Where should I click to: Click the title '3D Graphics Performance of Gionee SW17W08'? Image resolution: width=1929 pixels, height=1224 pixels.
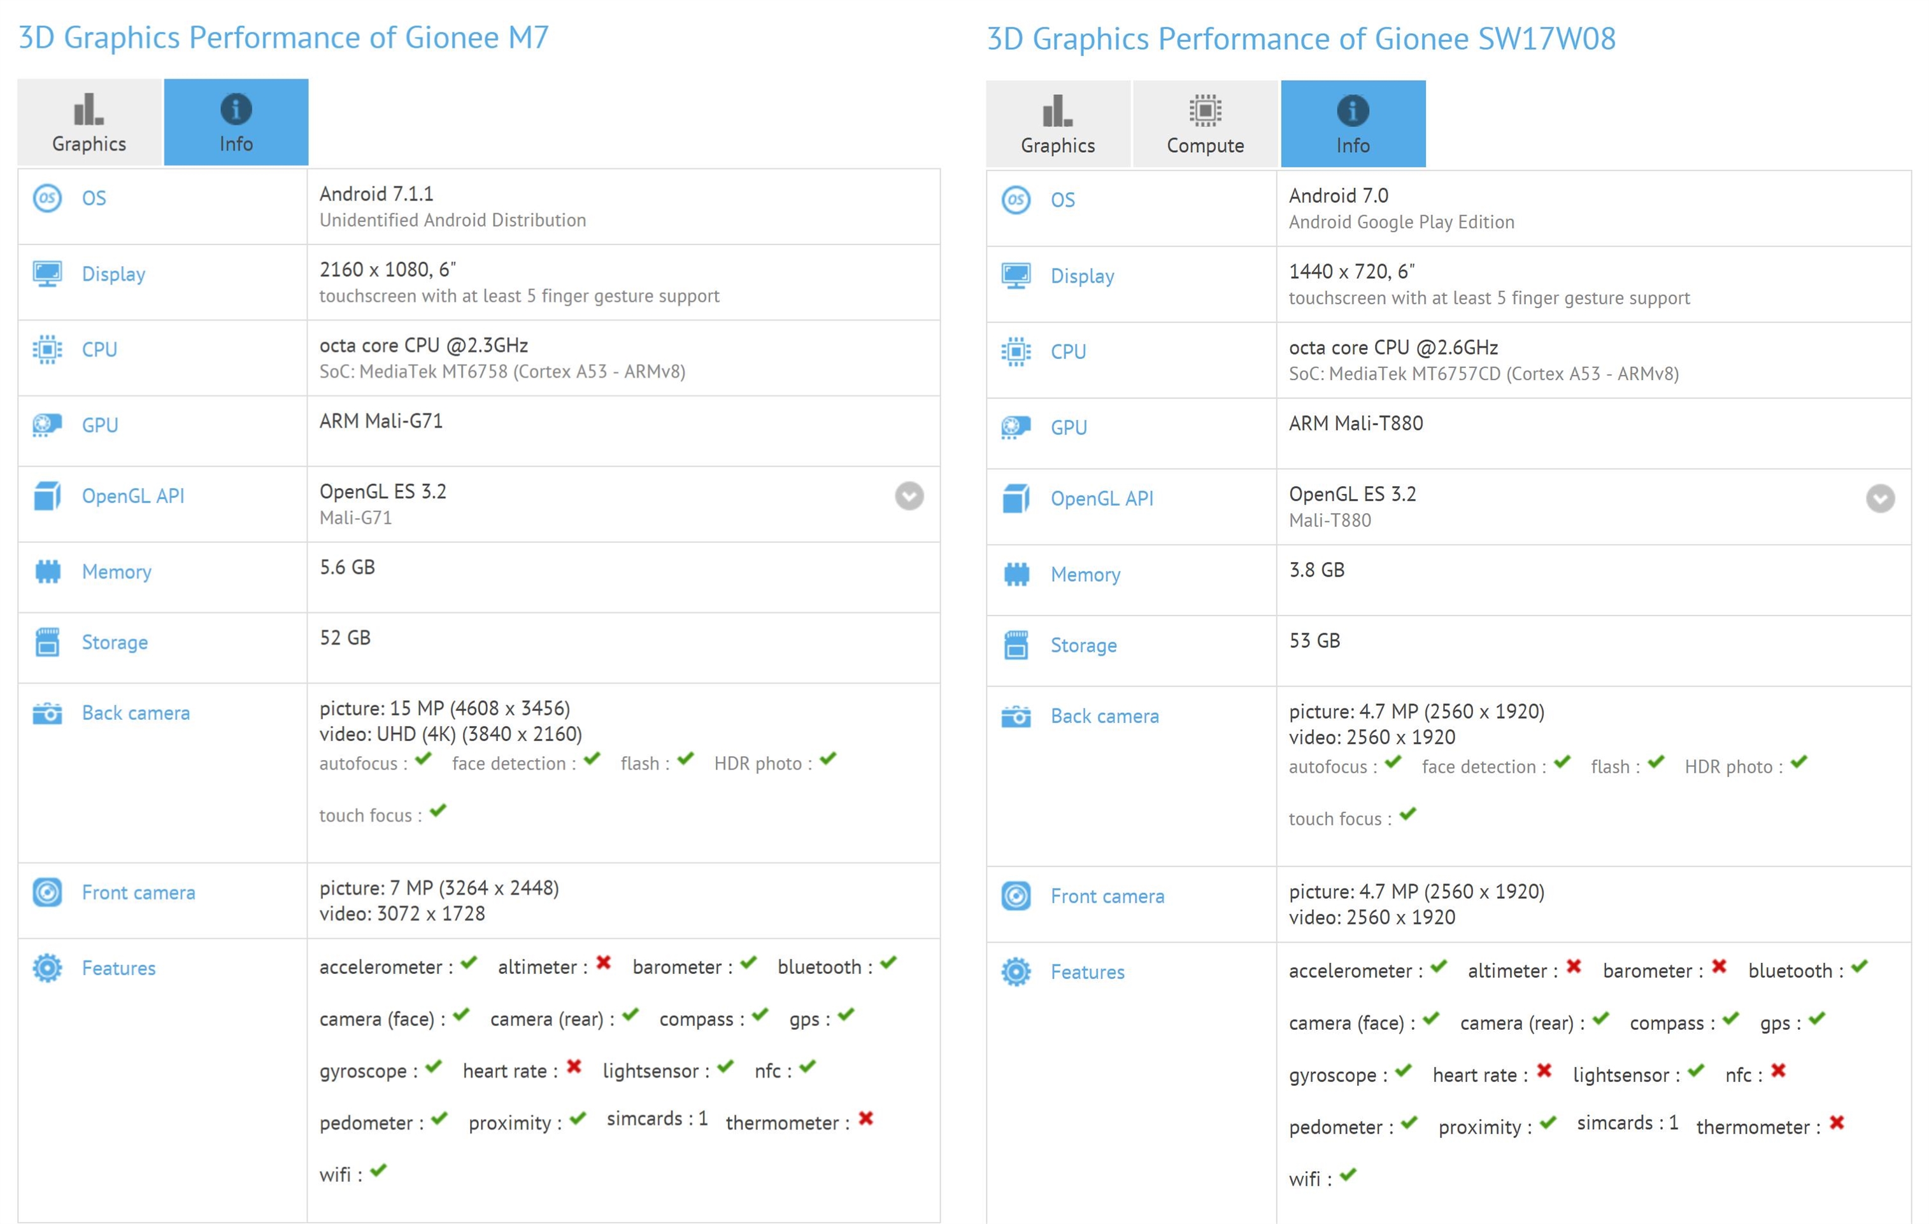[1301, 39]
